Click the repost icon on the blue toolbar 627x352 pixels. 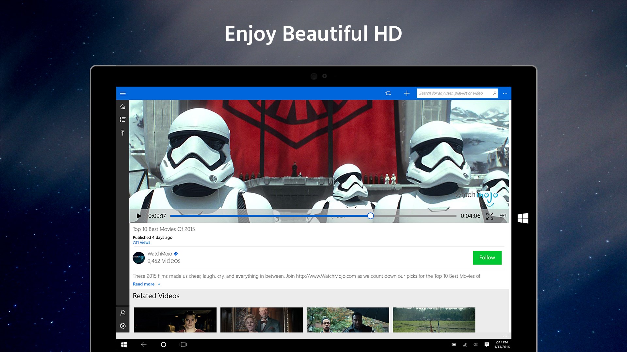388,93
